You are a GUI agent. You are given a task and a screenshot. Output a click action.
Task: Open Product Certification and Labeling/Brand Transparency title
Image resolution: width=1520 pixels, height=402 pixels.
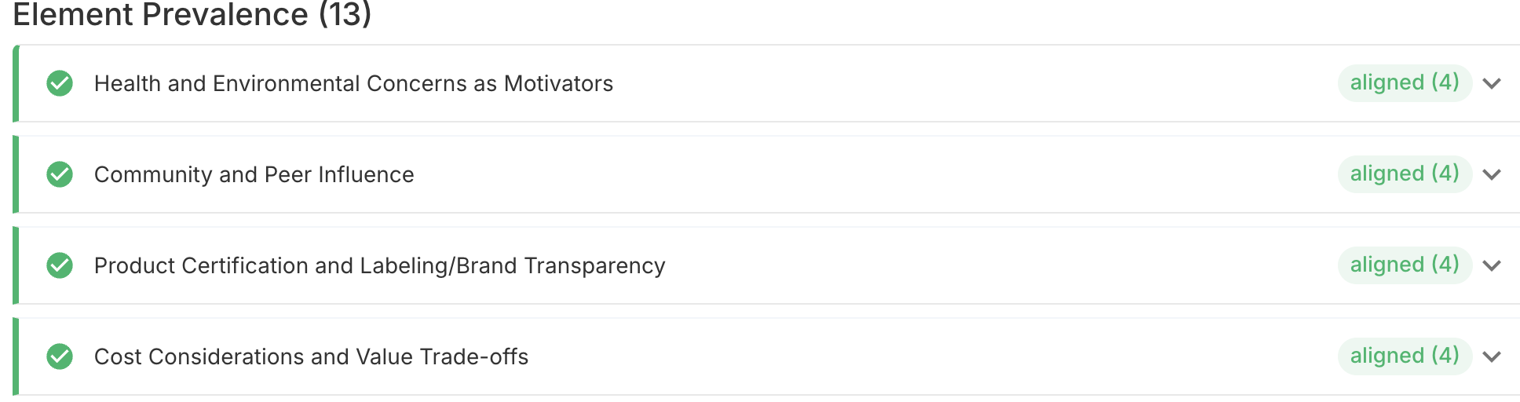(379, 265)
